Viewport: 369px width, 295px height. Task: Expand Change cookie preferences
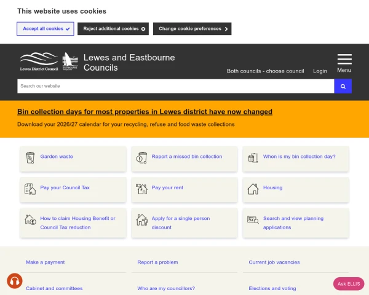(193, 29)
